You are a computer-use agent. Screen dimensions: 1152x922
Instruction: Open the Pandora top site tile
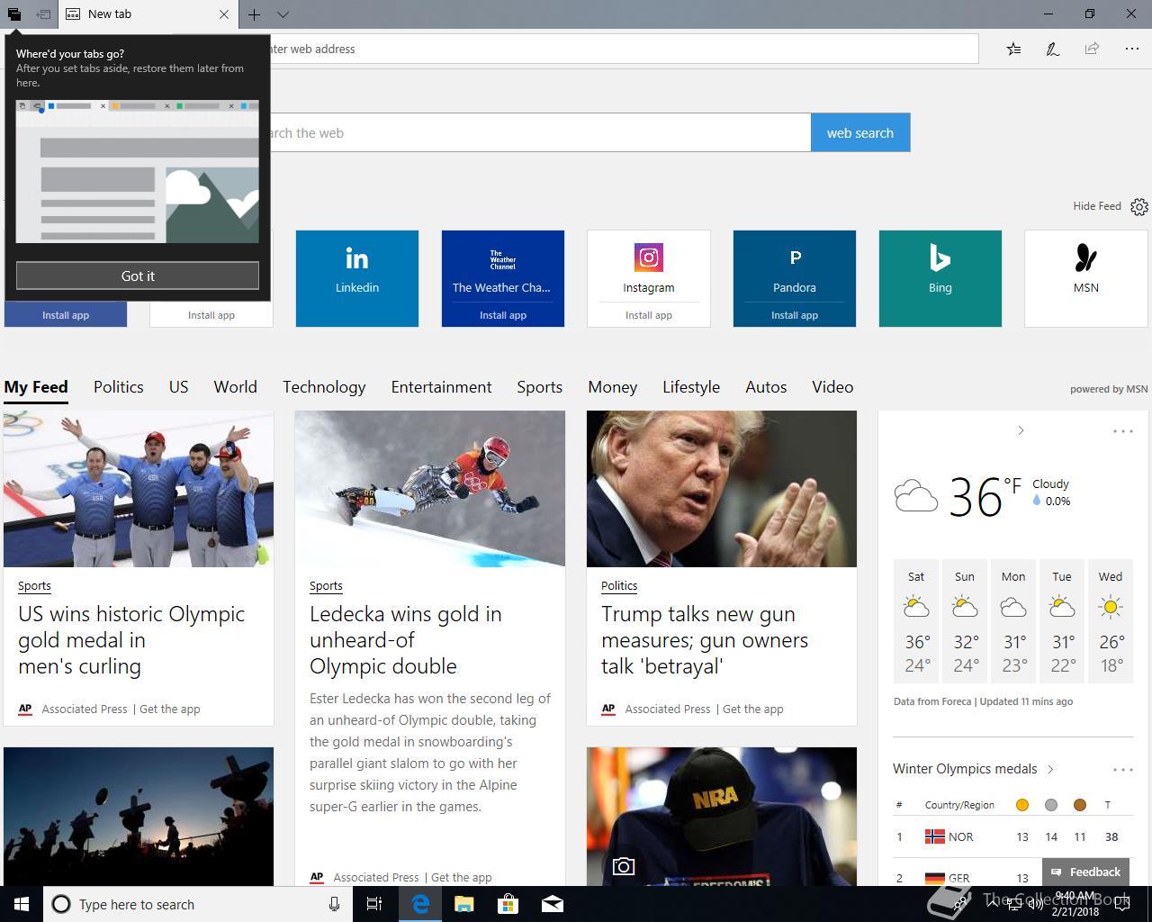(795, 267)
